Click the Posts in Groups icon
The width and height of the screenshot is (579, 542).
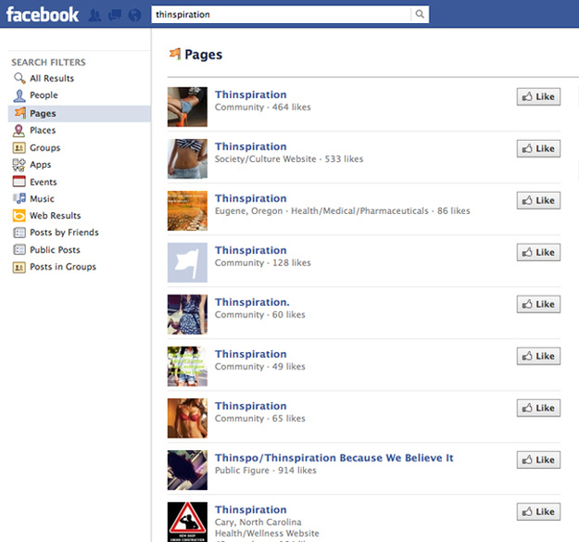point(19,267)
